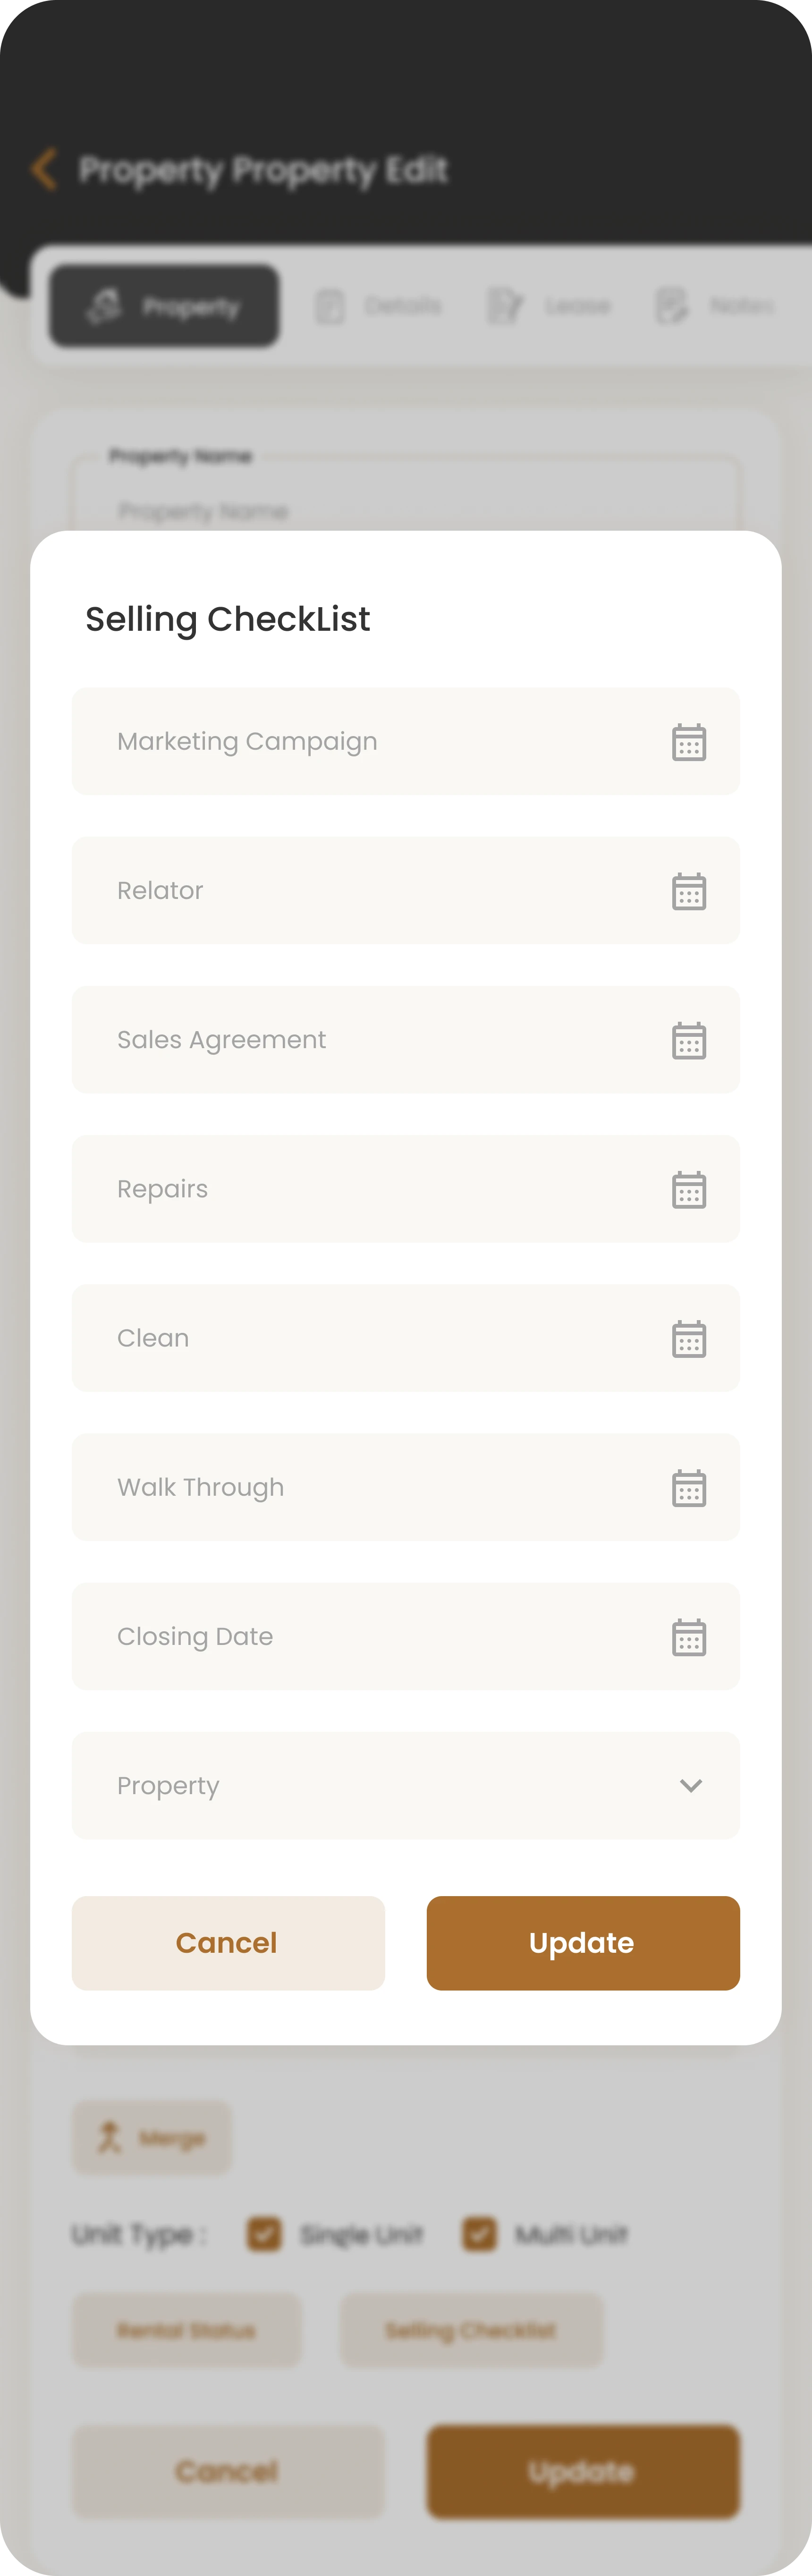Image resolution: width=812 pixels, height=2576 pixels.
Task: Expand the Property dropdown chevron
Action: pyautogui.click(x=690, y=1785)
